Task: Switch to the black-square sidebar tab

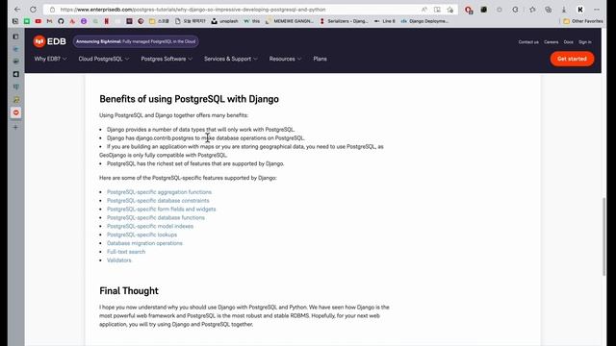Action: [15, 74]
